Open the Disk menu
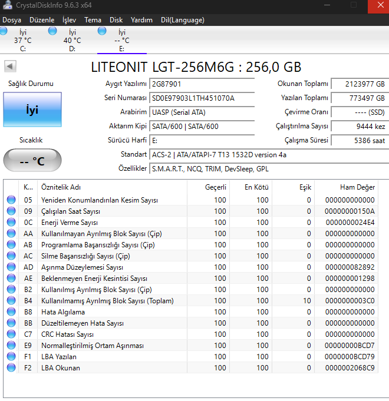The image size is (389, 401). click(116, 20)
